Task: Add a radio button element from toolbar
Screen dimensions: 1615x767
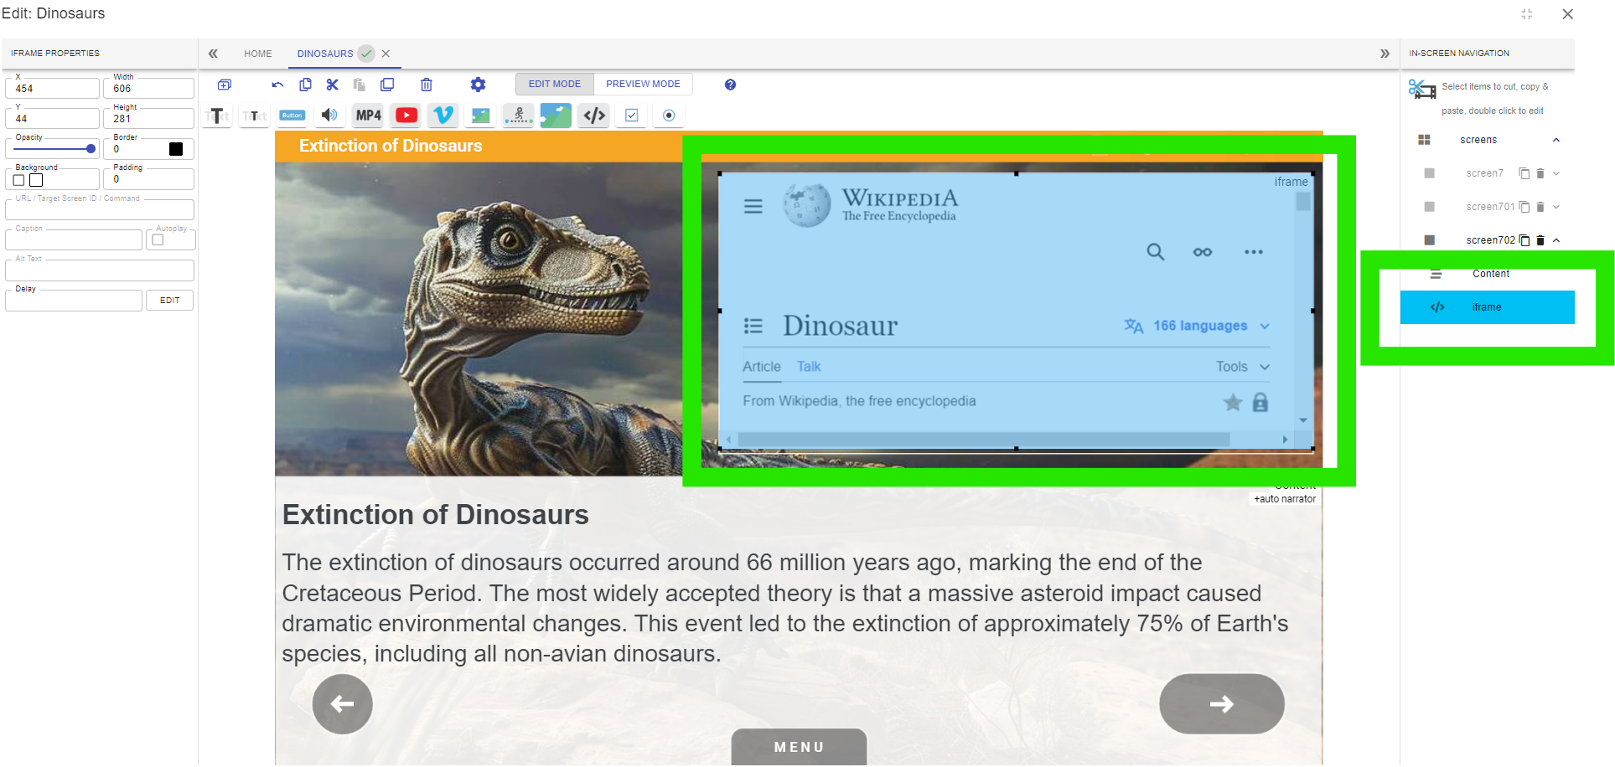Action: (x=669, y=116)
